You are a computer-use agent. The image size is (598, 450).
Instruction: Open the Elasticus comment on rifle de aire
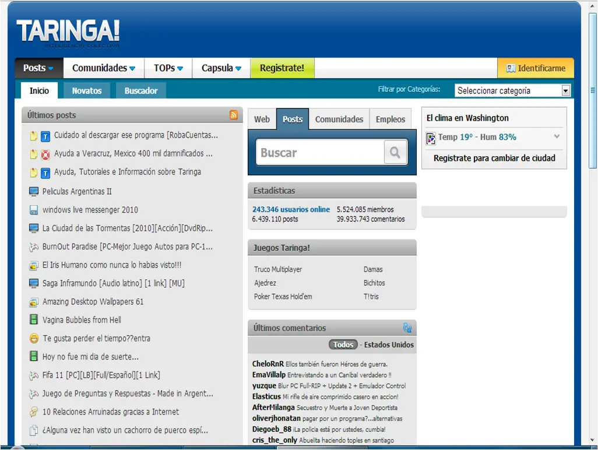pos(340,396)
